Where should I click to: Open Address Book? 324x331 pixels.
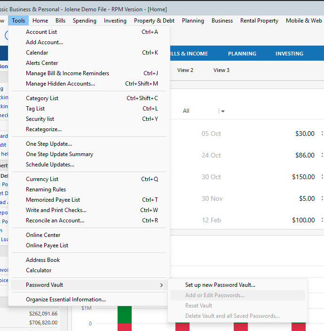[x=89, y=260]
